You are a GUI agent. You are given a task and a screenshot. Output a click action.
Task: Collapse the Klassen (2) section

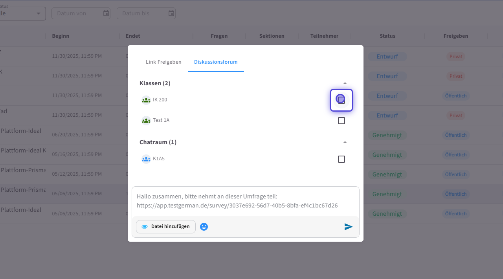coord(345,83)
